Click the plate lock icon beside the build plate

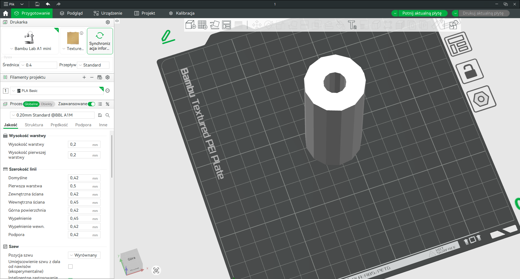470,71
